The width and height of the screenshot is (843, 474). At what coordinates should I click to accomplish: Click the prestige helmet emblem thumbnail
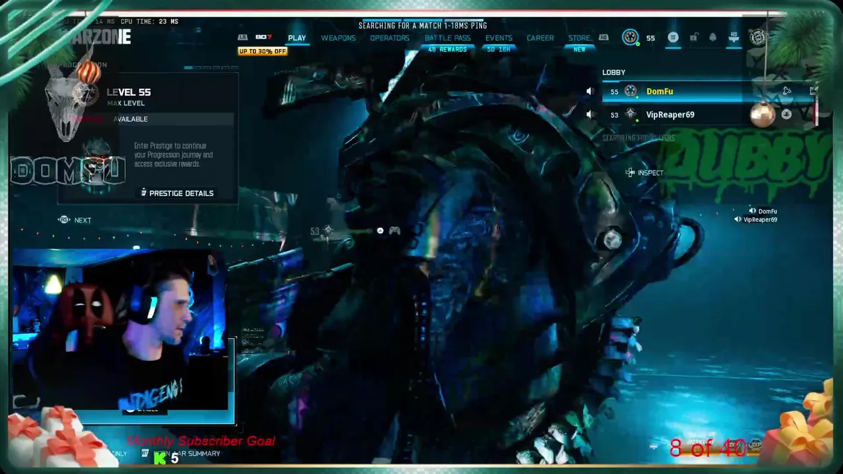click(97, 165)
